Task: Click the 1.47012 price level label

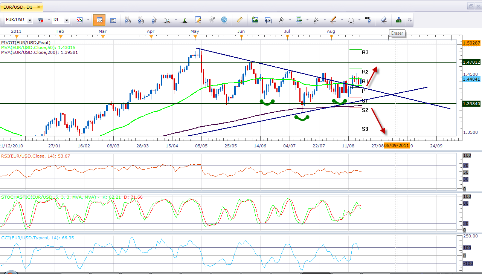Action: (x=471, y=62)
